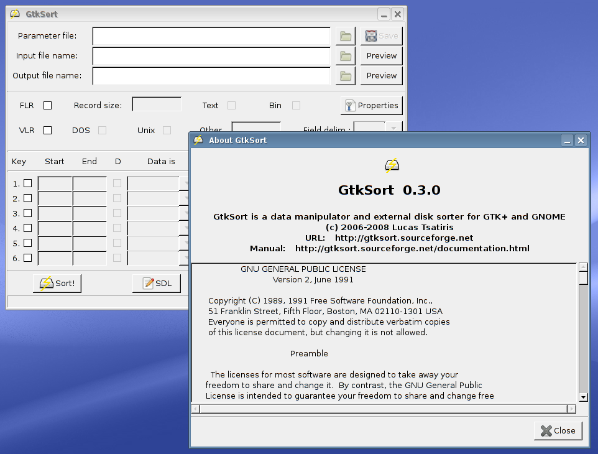Image resolution: width=598 pixels, height=454 pixels.
Task: Open the Output file name browse folder icon
Action: (346, 76)
